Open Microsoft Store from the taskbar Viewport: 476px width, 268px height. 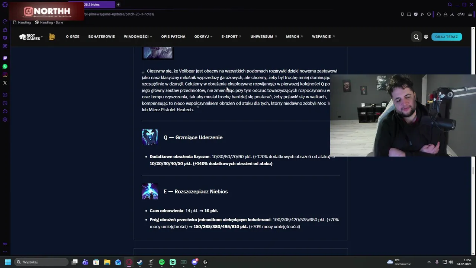pos(96,262)
